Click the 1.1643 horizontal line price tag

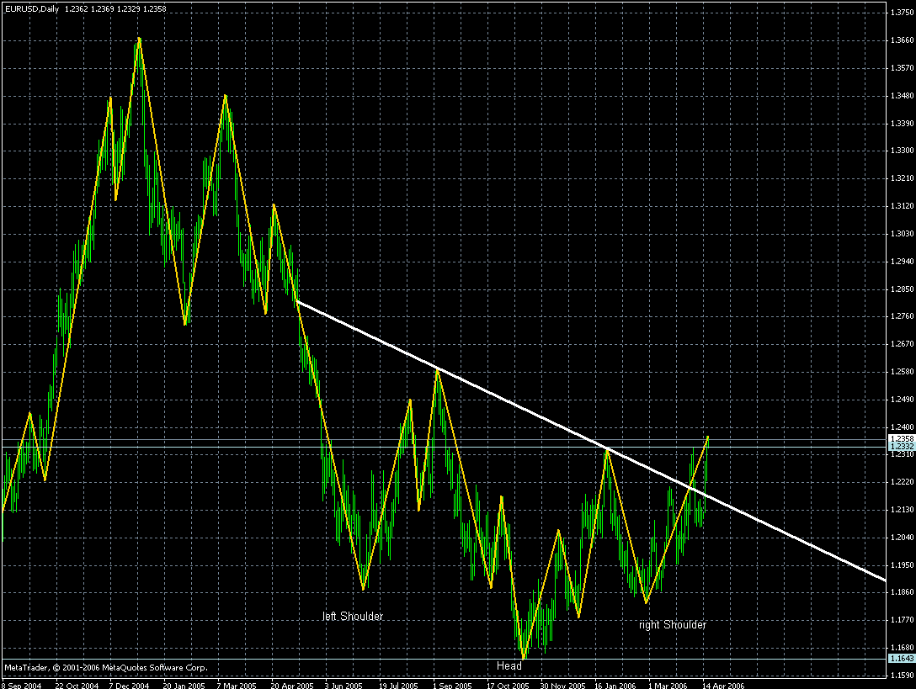pos(902,659)
